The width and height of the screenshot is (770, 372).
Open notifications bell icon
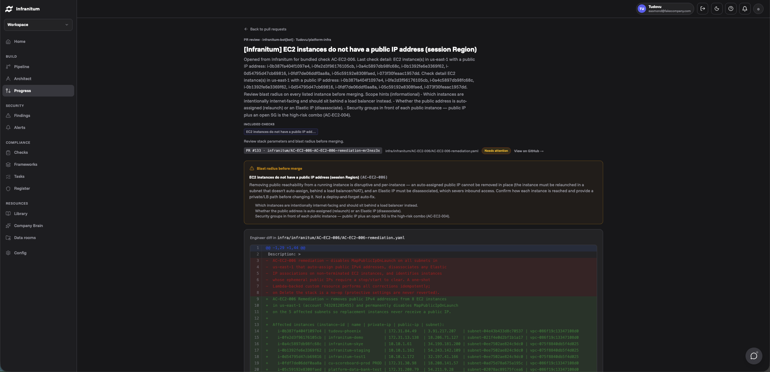click(745, 9)
